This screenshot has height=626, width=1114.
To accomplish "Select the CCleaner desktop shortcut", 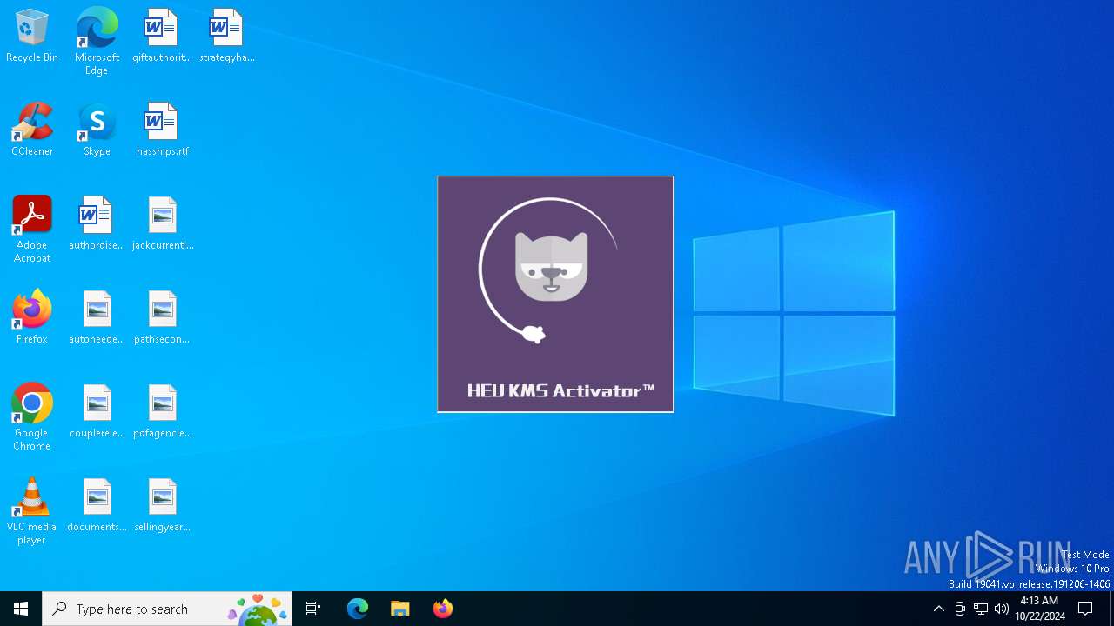I will click(32, 130).
